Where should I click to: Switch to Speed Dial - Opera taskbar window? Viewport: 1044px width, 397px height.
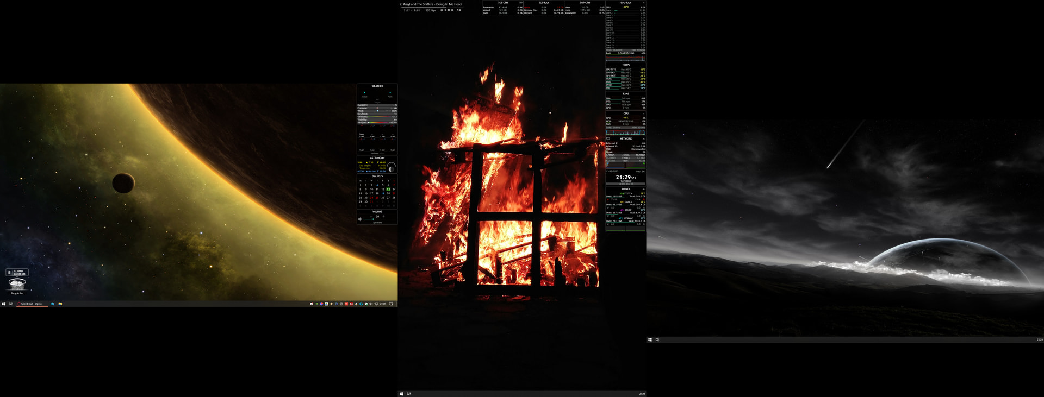31,304
